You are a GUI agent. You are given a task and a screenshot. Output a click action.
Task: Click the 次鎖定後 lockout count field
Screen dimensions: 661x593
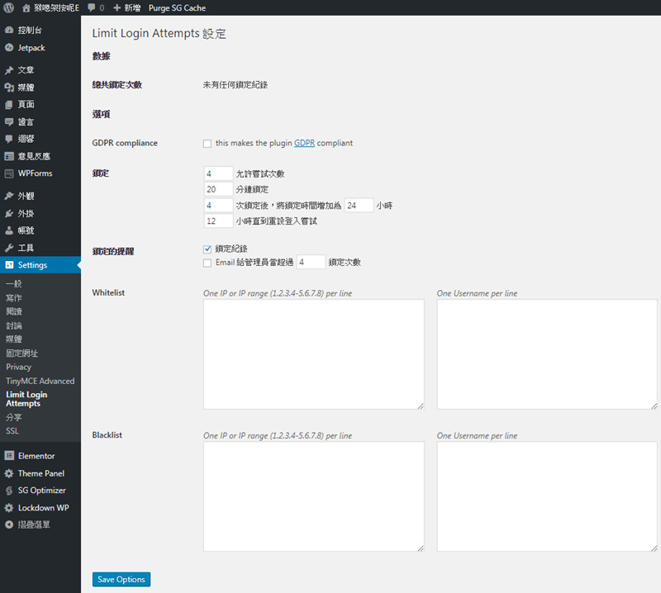pyautogui.click(x=218, y=206)
